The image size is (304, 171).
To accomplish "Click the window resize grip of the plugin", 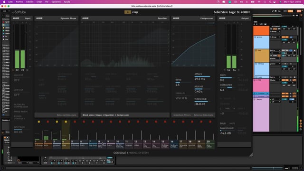I will click(x=251, y=154).
